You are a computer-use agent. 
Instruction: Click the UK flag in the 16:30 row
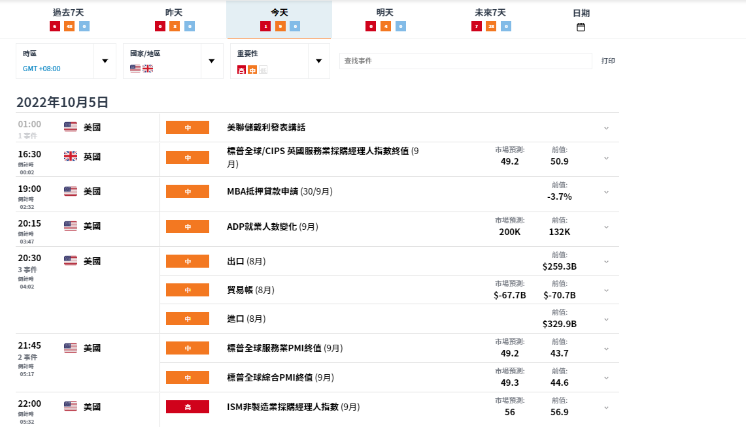click(71, 157)
